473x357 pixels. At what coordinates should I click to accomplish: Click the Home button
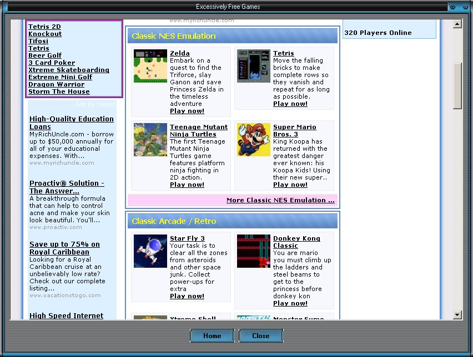click(x=212, y=335)
